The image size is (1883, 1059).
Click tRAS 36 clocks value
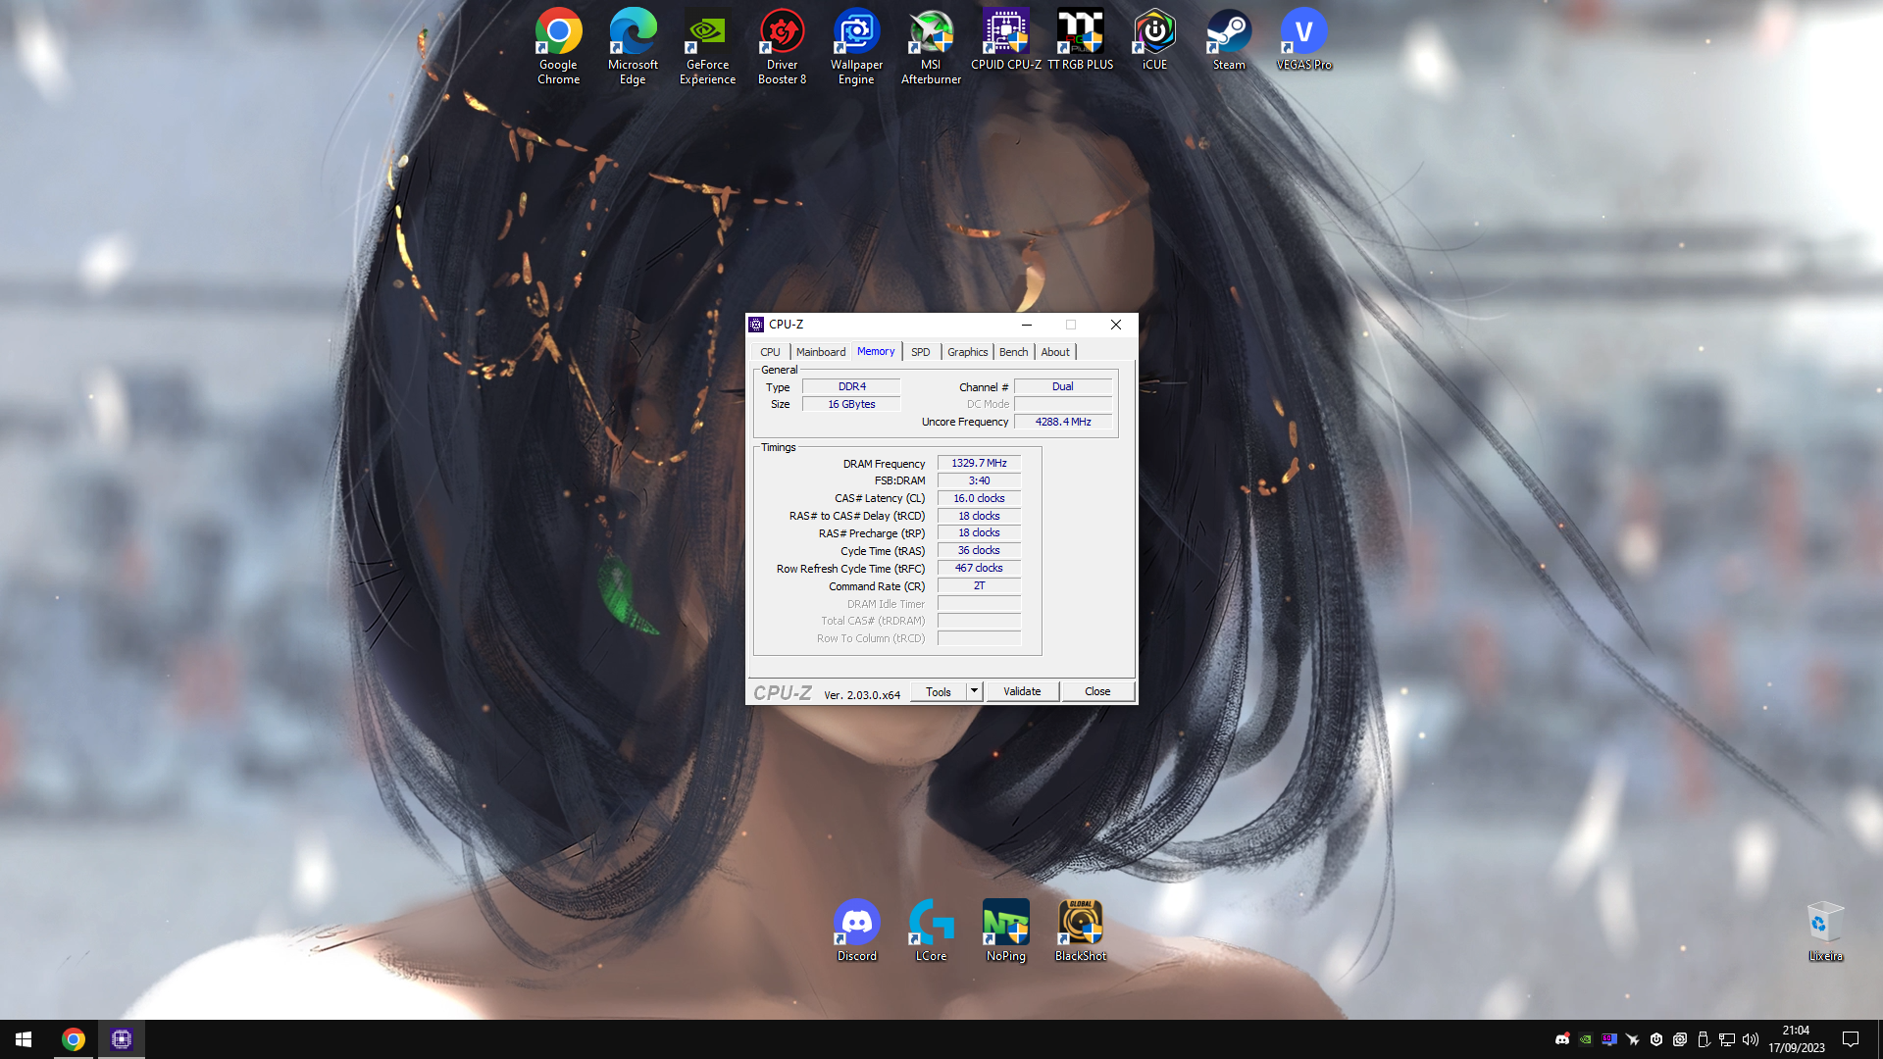coord(979,550)
